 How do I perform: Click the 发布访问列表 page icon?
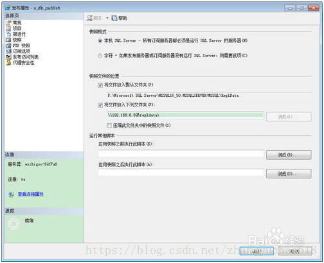pyautogui.click(x=8, y=57)
